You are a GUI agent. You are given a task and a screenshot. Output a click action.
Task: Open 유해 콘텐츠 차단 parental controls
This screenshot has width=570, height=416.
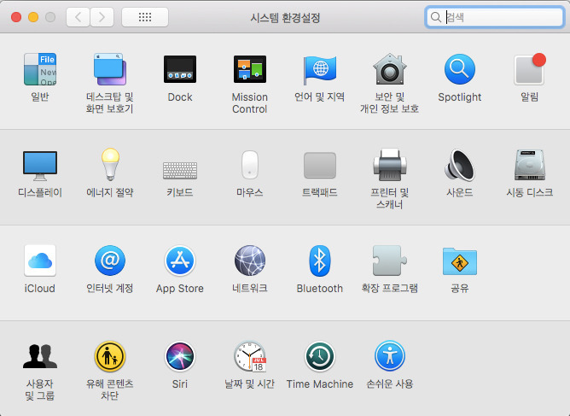[110, 356]
